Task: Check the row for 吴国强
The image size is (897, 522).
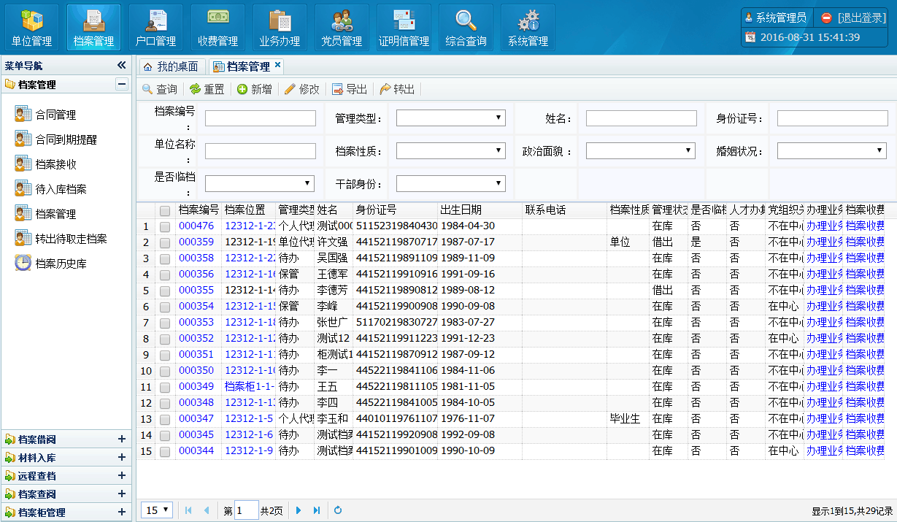Action: [x=165, y=258]
